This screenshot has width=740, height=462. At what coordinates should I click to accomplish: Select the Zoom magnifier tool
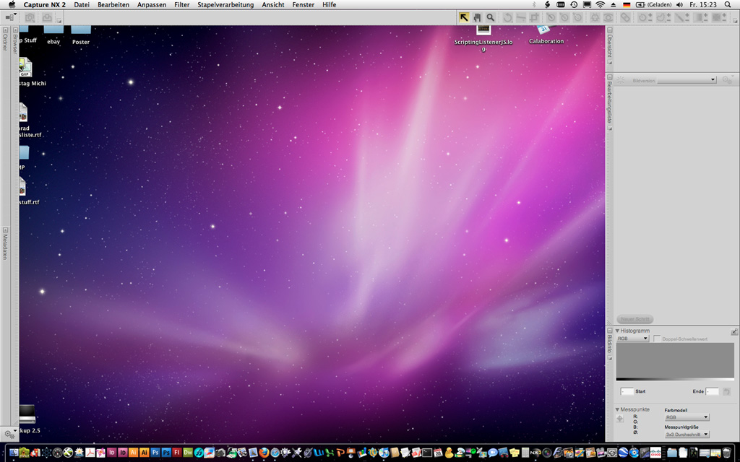(491, 17)
